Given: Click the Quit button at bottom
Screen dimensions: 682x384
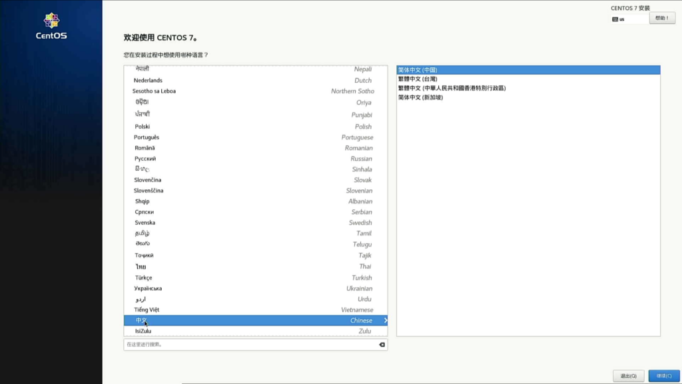Looking at the screenshot, I should point(629,376).
